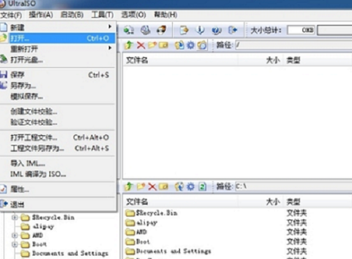Go up a level in local pane
This screenshot has width=352, height=259.
coord(129,186)
